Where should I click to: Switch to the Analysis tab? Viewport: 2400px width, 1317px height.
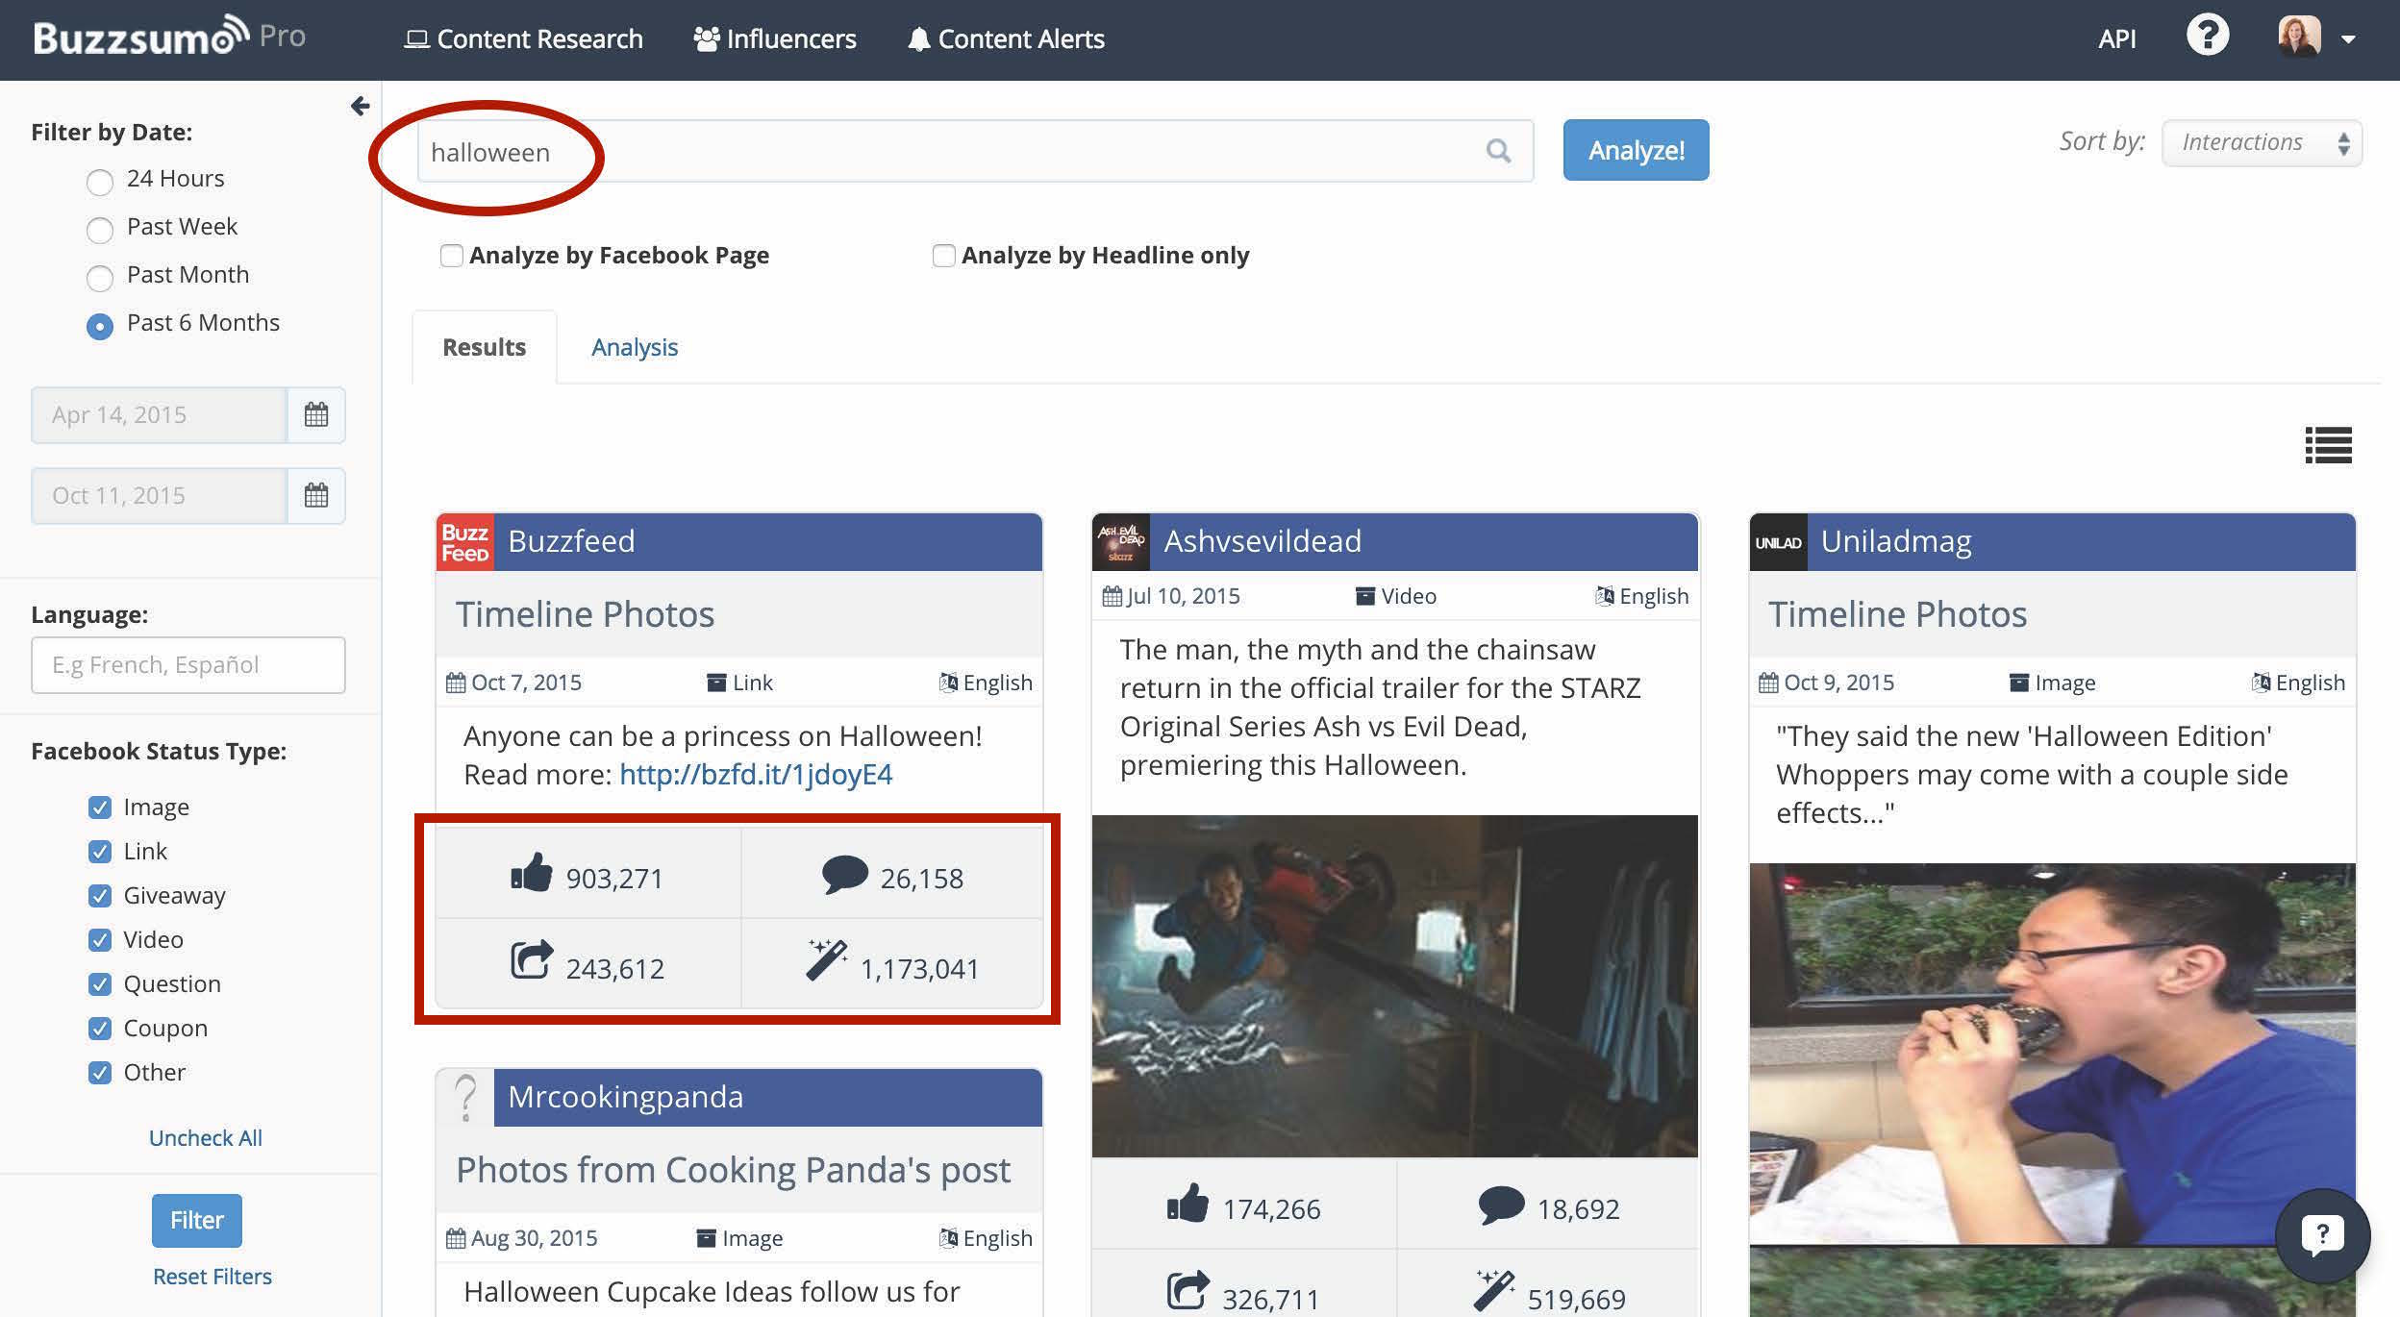(635, 347)
